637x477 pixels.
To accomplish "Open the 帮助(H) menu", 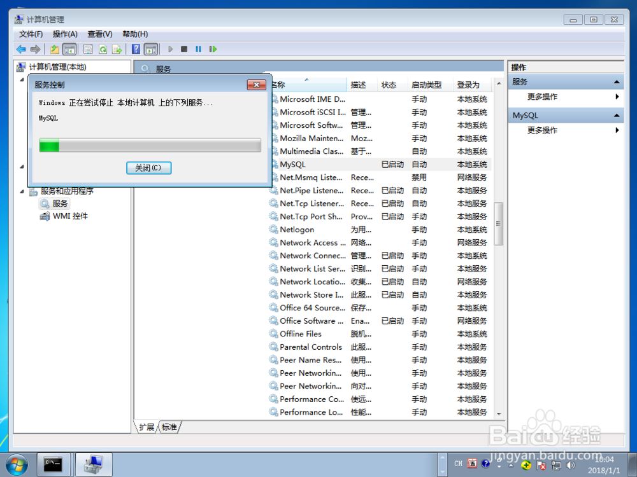I will pos(135,34).
